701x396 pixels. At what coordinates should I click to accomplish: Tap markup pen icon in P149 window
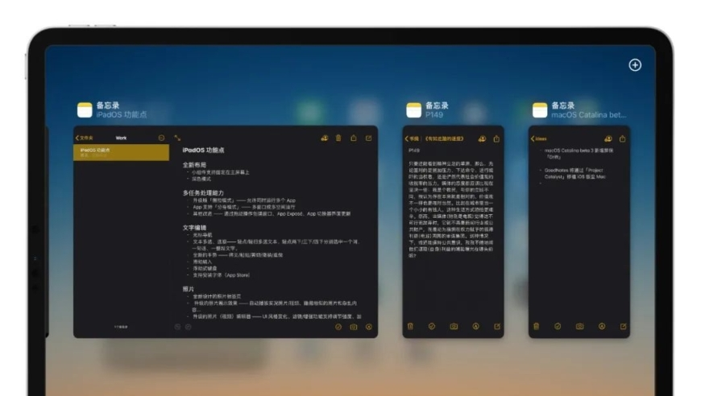click(475, 326)
